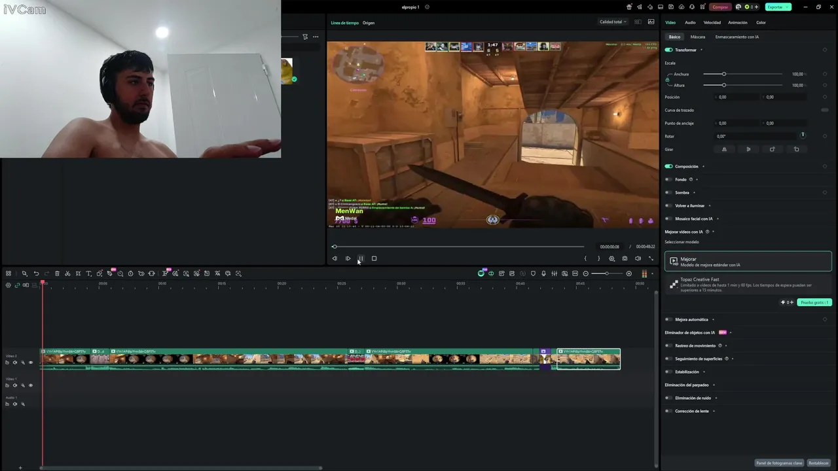
Task: Switch preview to Origen tab
Action: (x=369, y=23)
